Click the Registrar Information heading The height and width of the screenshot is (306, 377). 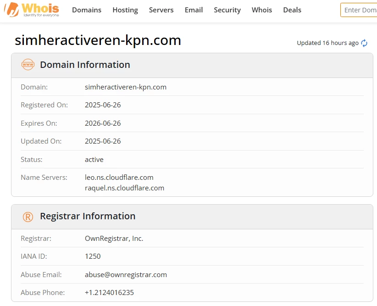[x=88, y=216]
